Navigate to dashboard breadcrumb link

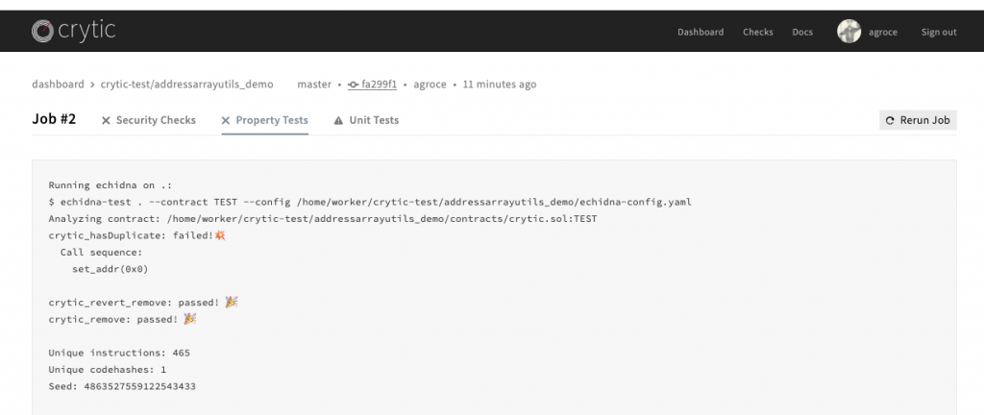coord(58,85)
